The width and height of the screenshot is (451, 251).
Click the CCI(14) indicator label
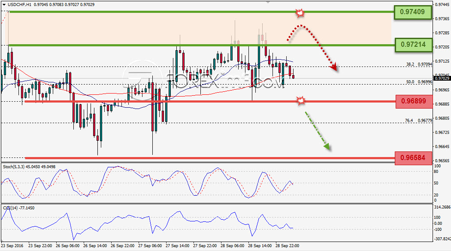(19, 208)
